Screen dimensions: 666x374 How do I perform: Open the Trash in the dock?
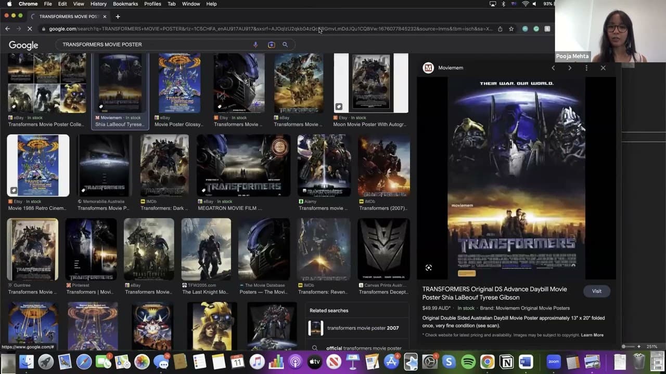click(x=639, y=362)
